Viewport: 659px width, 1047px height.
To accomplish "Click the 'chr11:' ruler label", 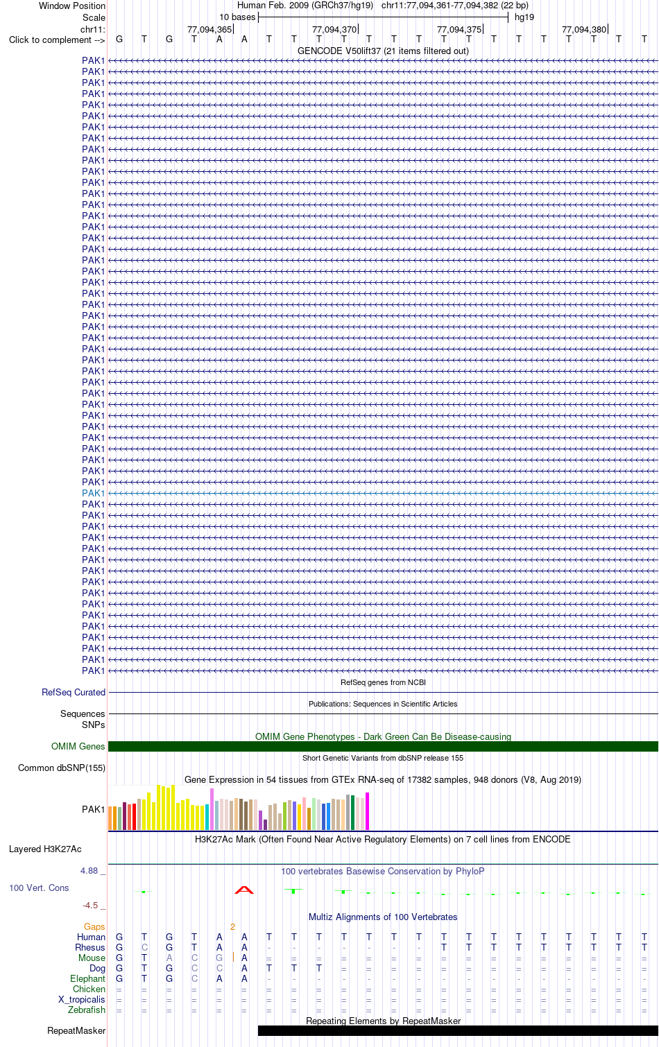I will [93, 29].
